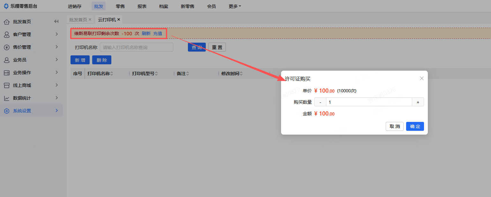Click 取消 in the purchase dialog
This screenshot has height=197, width=491.
click(x=395, y=126)
